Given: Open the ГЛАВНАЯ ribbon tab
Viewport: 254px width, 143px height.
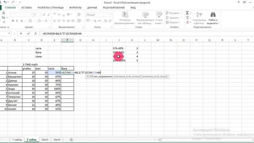Looking at the screenshot, I should coord(10,8).
